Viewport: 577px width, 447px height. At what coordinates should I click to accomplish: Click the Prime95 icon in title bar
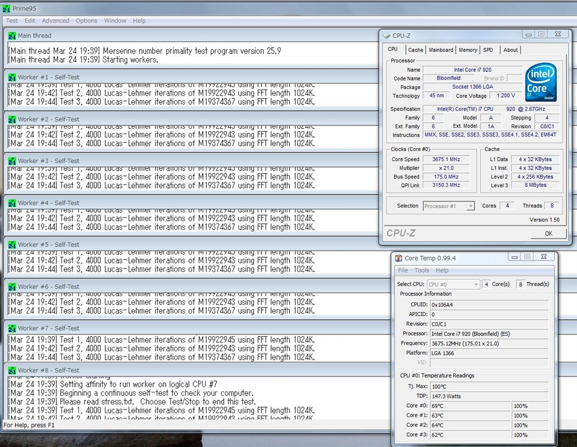point(7,8)
